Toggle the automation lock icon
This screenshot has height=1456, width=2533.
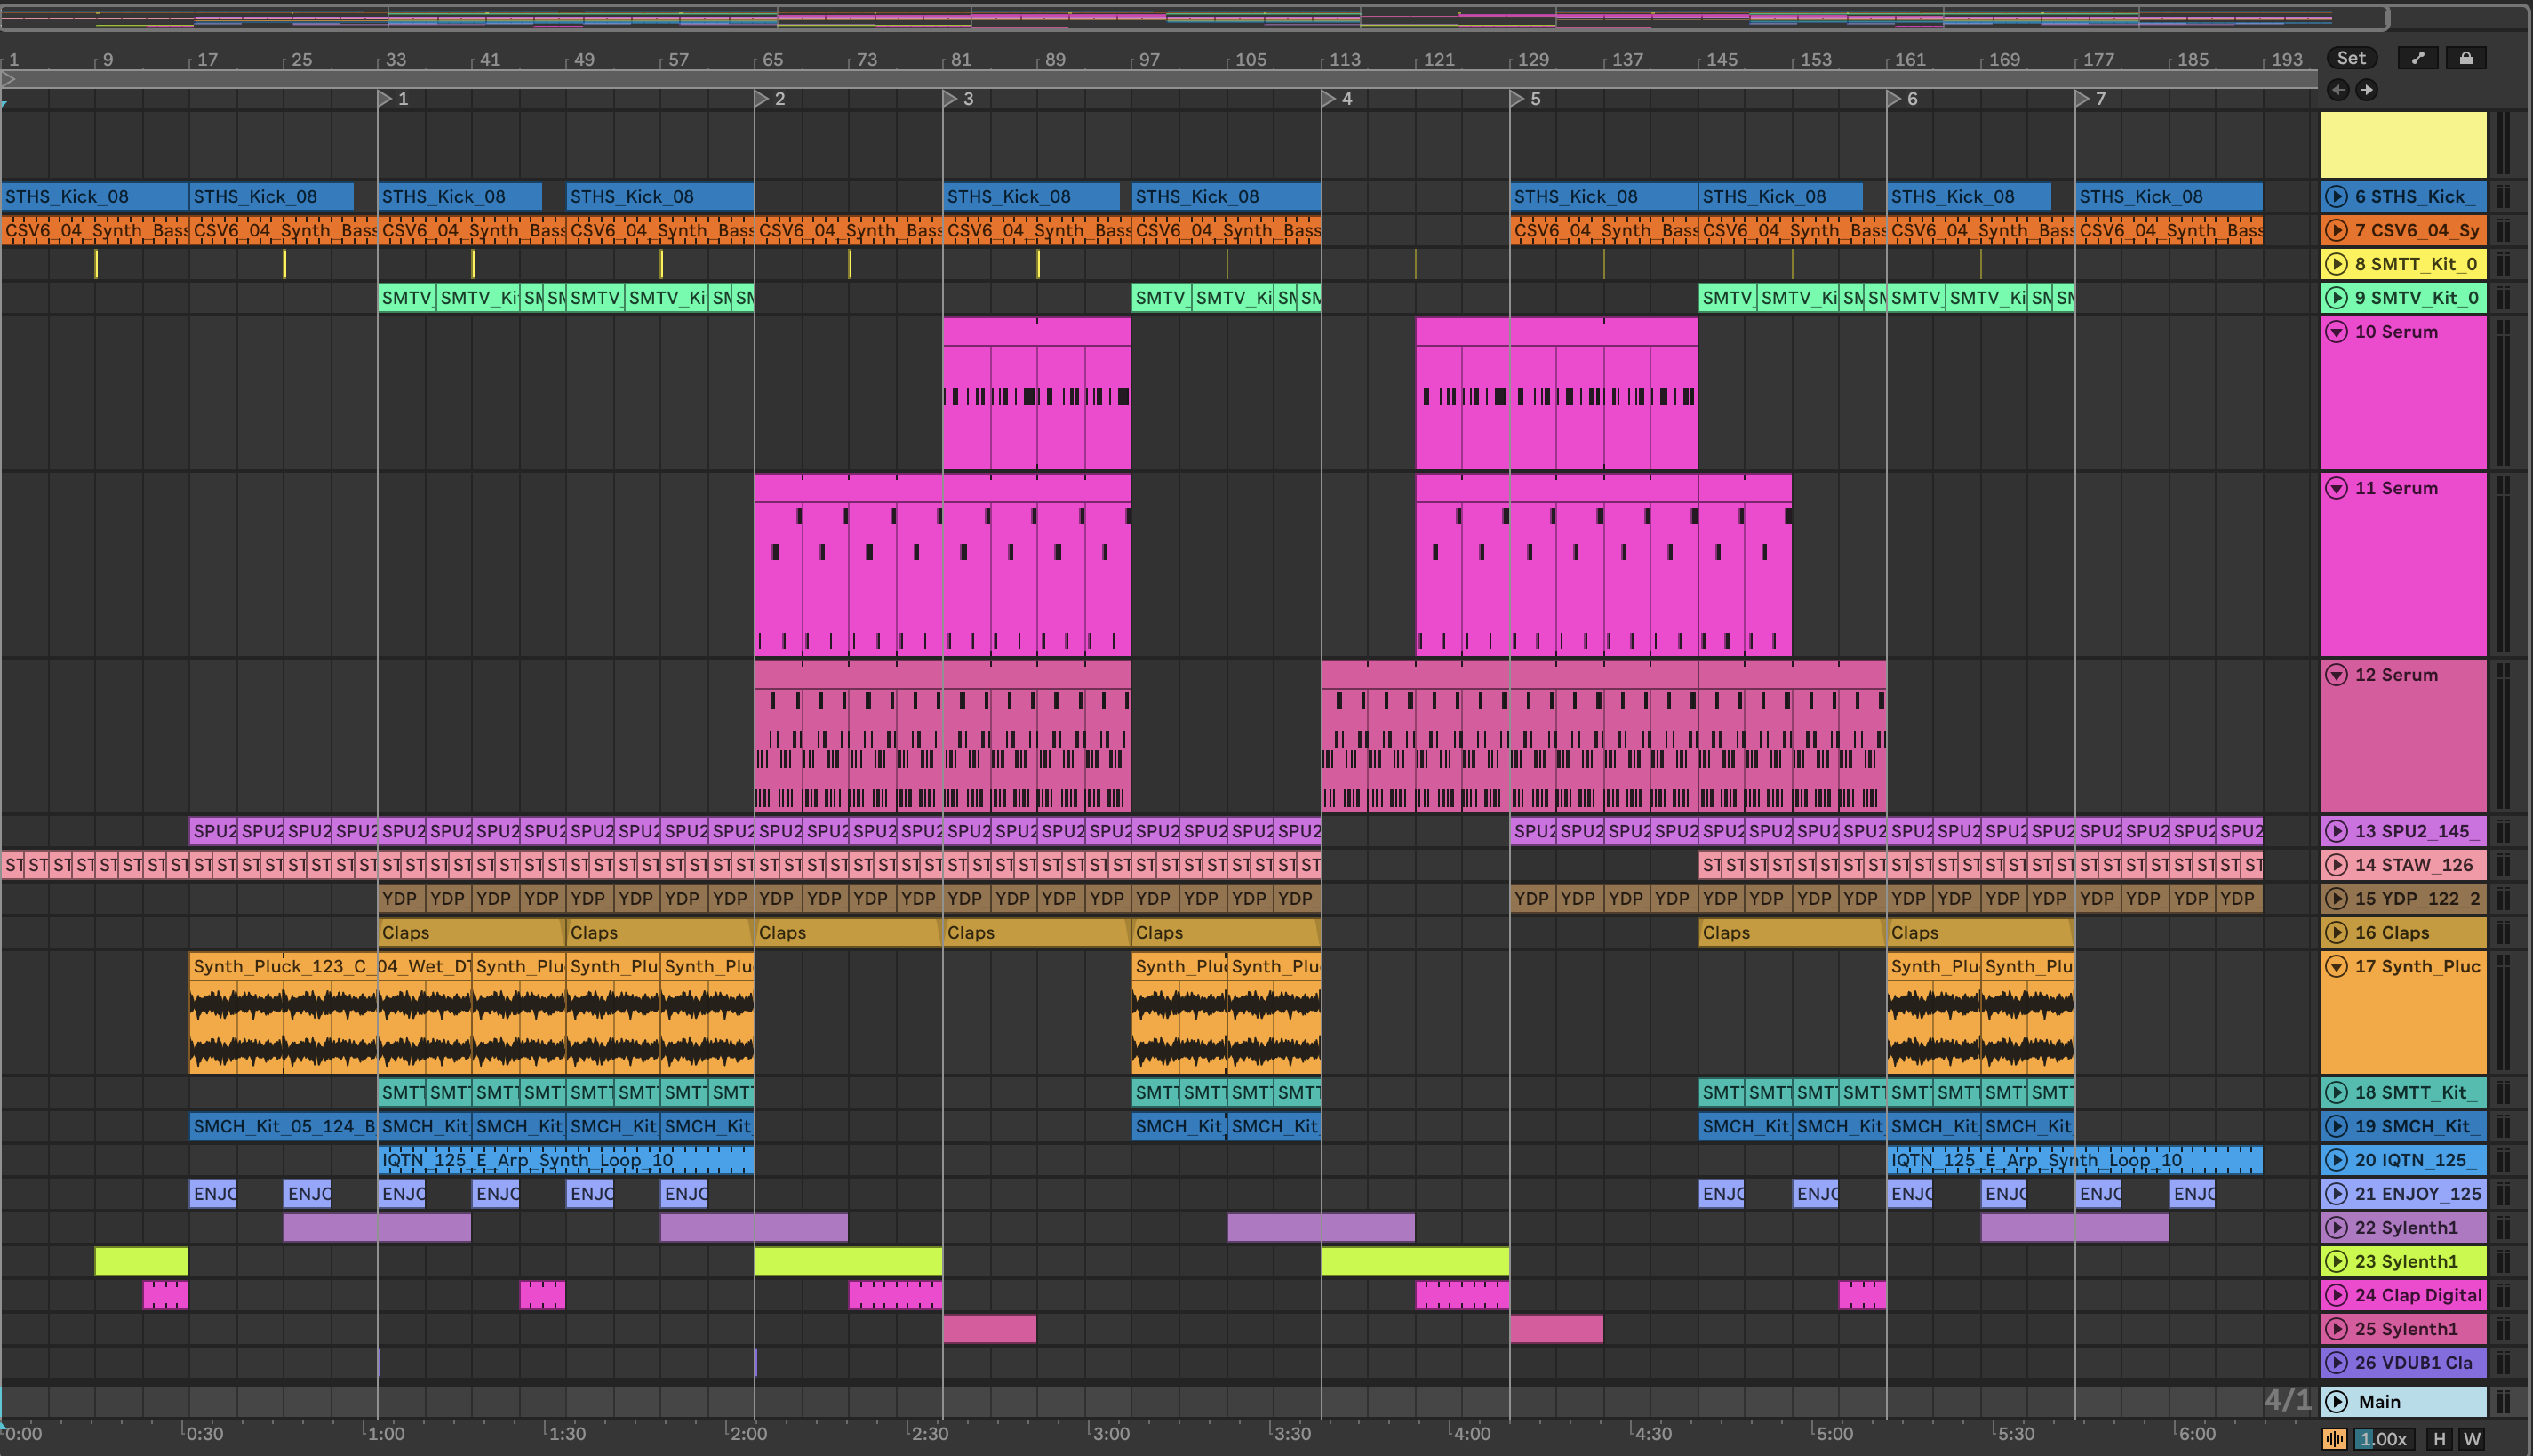pos(2465,58)
